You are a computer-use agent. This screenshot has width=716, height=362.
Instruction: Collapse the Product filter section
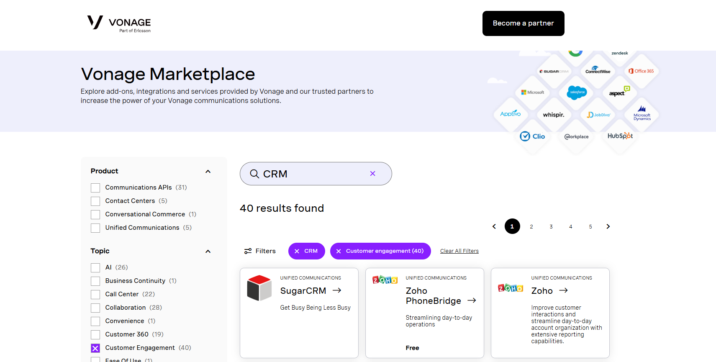coord(208,172)
